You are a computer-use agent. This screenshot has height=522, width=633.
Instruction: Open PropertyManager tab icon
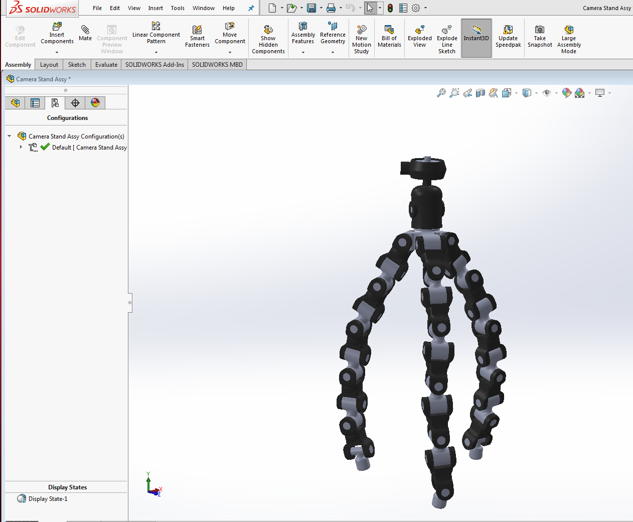point(35,103)
